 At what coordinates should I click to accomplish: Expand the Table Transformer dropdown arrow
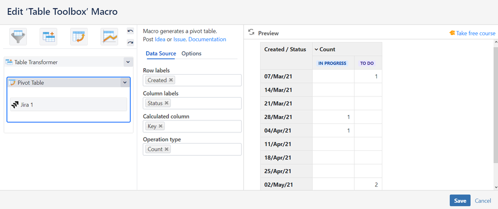point(128,62)
